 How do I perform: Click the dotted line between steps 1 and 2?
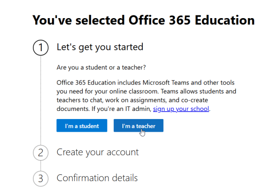pos(41,100)
